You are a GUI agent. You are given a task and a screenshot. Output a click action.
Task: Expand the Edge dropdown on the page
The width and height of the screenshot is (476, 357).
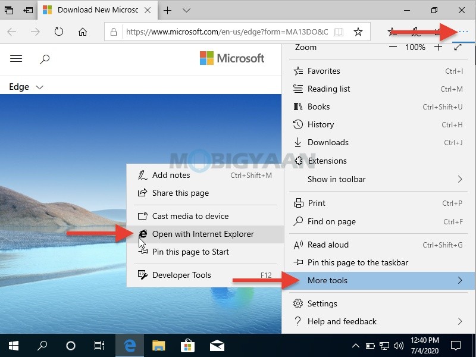(x=26, y=87)
